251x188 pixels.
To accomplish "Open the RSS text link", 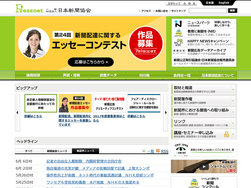I will [x=165, y=151].
